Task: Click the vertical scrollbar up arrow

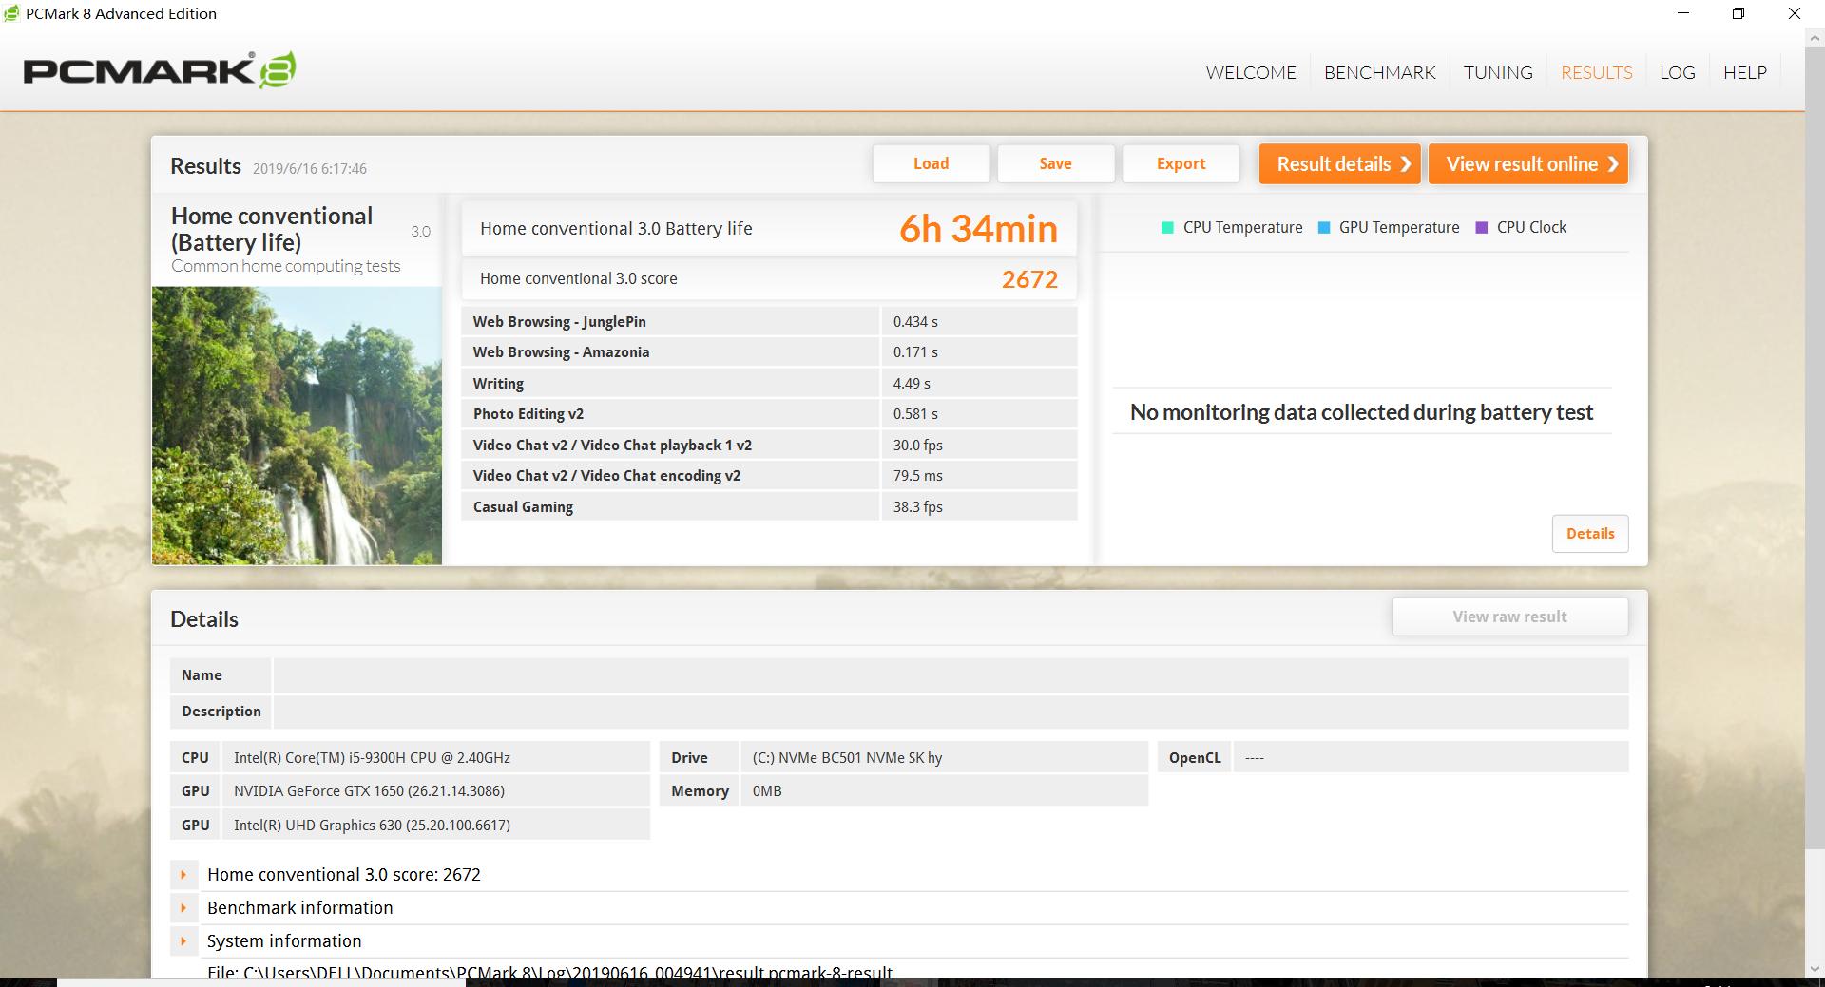Action: click(1815, 40)
